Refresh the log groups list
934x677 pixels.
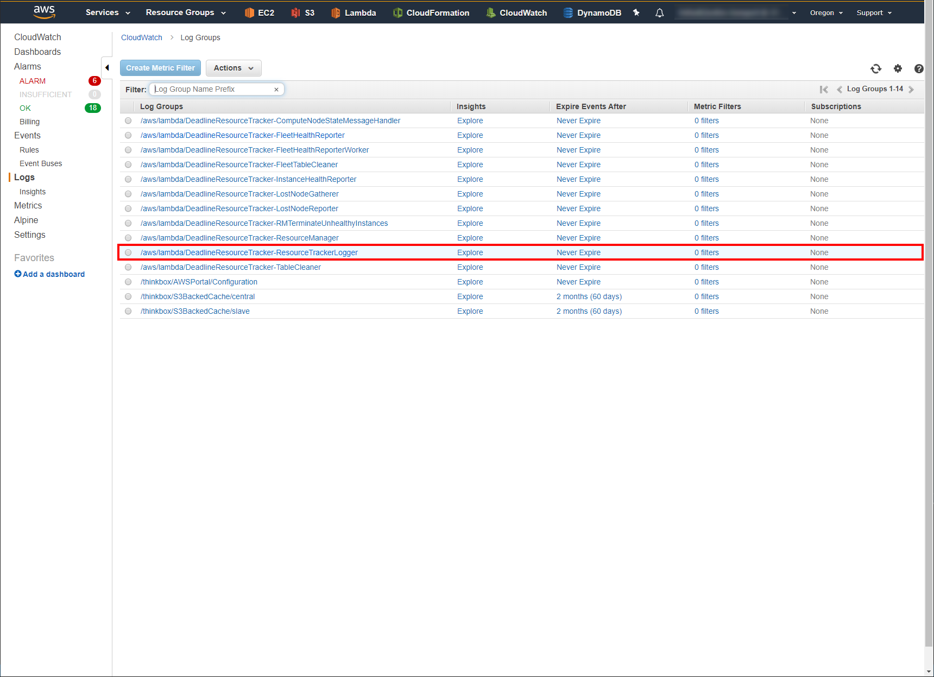(x=875, y=68)
